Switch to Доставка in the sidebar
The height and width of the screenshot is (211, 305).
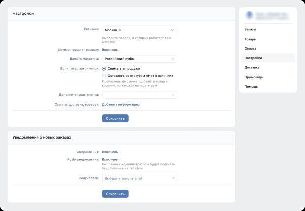(x=252, y=67)
